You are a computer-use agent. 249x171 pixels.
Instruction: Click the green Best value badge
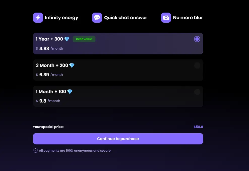pyautogui.click(x=84, y=39)
